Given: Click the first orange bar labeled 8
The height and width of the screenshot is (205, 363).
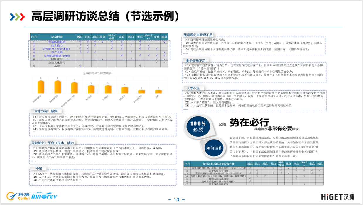Looking at the screenshot, I should coord(41,87).
